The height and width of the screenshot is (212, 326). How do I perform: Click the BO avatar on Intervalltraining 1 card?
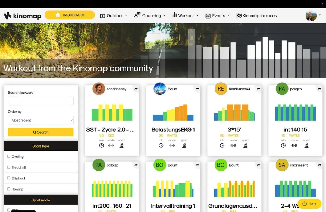point(160,165)
